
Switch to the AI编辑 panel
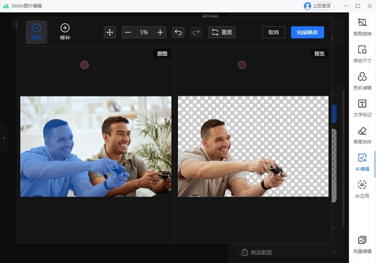(x=362, y=162)
